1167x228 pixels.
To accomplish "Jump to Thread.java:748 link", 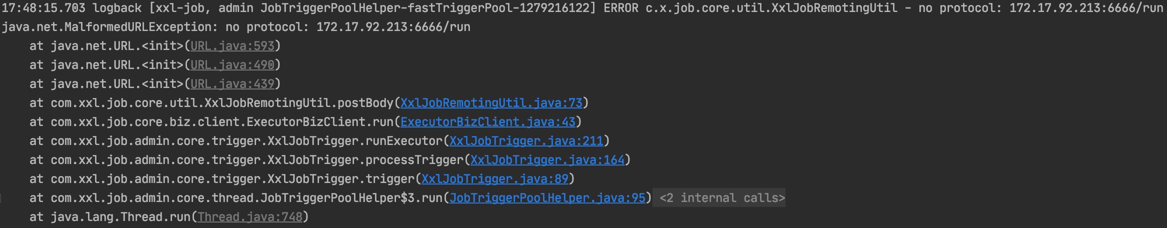I will pyautogui.click(x=250, y=217).
